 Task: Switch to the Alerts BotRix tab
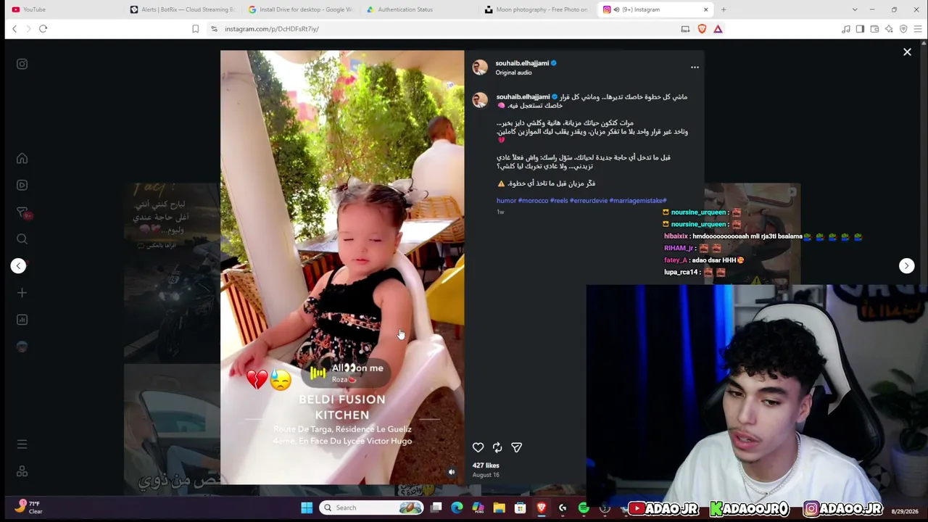183,9
